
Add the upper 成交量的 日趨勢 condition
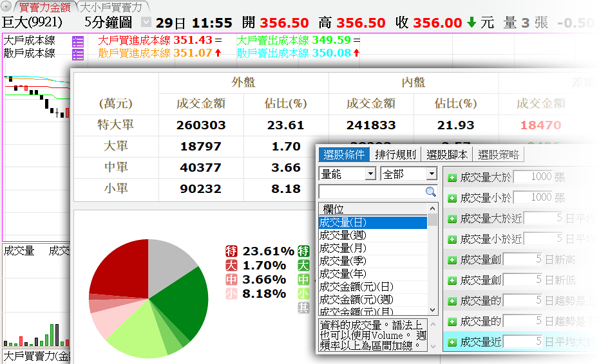pyautogui.click(x=452, y=302)
